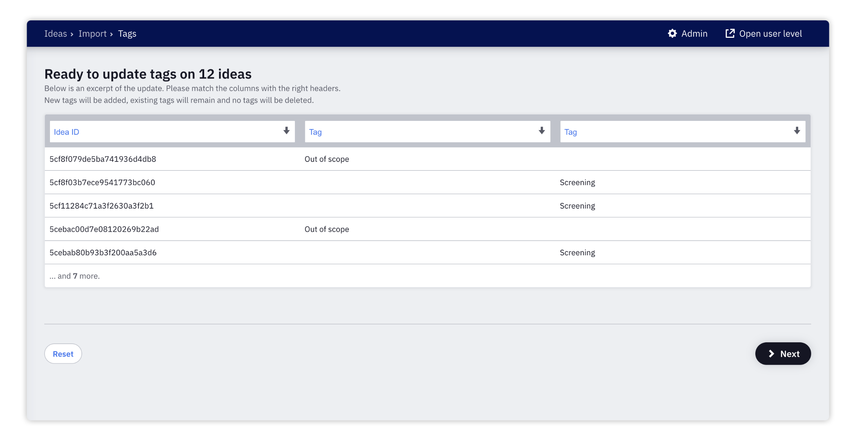This screenshot has height=440, width=856.
Task: Click the 'Below is an excerpt of the update' text
Action: pyautogui.click(x=192, y=88)
